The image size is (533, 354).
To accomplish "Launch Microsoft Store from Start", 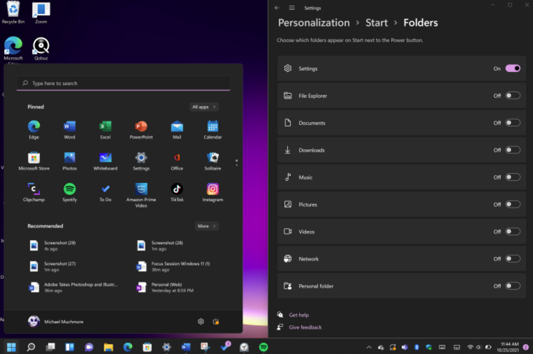I will [x=34, y=161].
